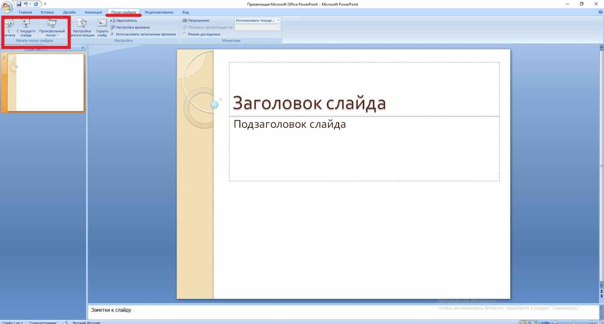Open Customize Quick Access Toolbar arrow
The width and height of the screenshot is (604, 324).
coord(44,4)
